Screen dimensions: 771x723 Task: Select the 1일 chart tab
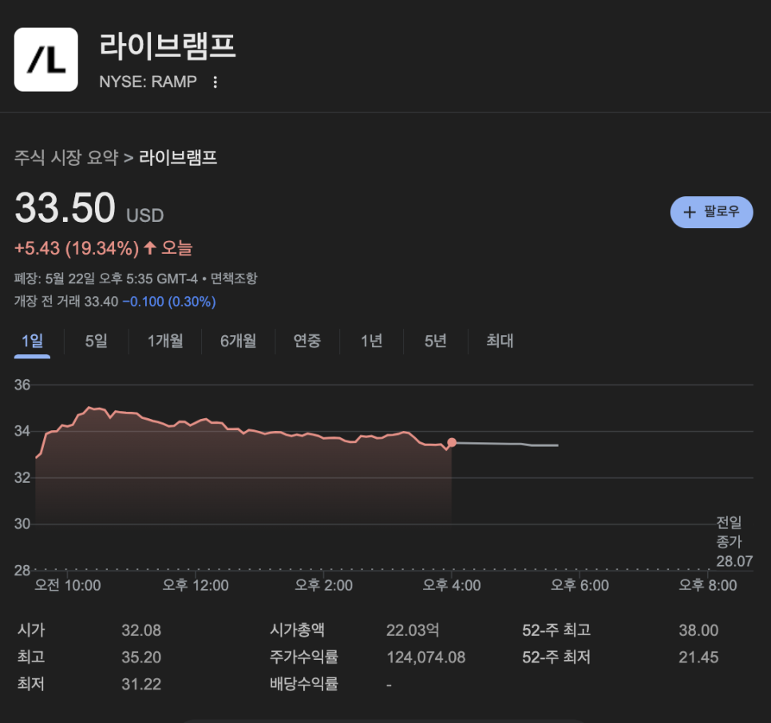33,341
